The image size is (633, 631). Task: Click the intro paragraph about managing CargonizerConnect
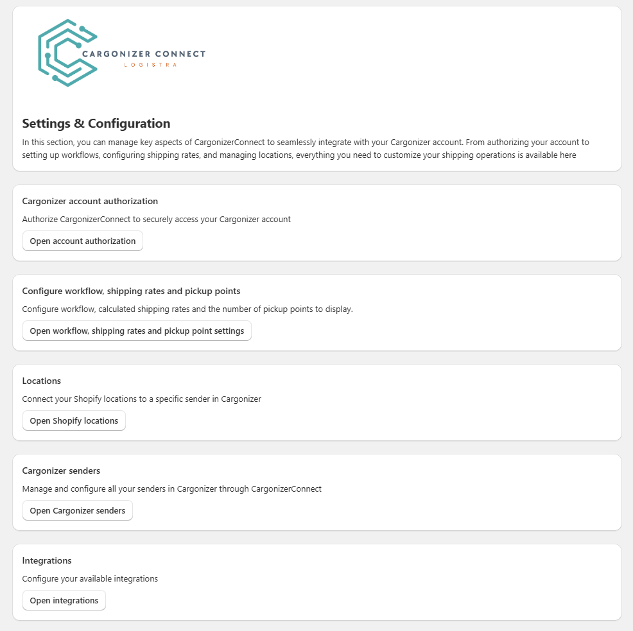click(306, 148)
